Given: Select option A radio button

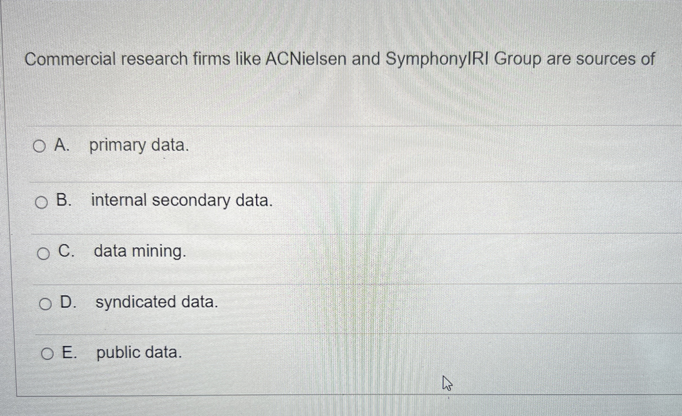Looking at the screenshot, I should (39, 147).
